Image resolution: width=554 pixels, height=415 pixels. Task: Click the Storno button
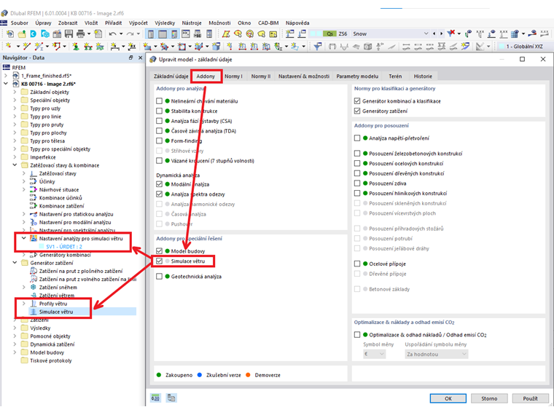[489, 398]
